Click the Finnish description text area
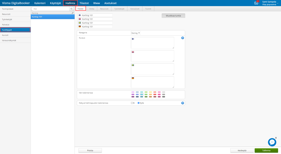 coord(152,43)
